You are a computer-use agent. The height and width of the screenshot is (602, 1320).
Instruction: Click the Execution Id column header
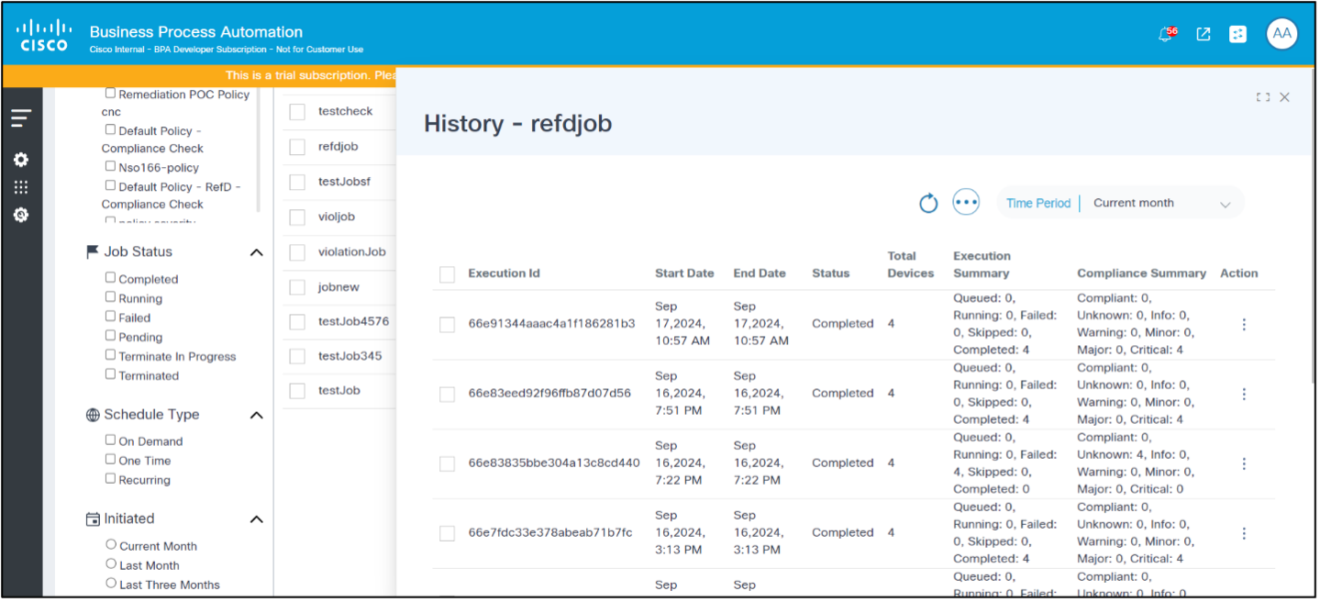(x=504, y=273)
